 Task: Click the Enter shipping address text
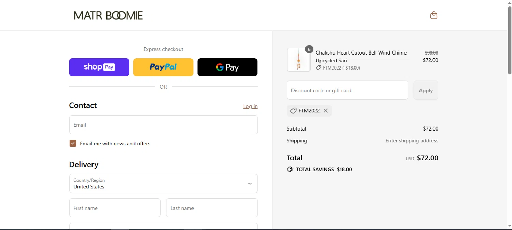tap(412, 141)
